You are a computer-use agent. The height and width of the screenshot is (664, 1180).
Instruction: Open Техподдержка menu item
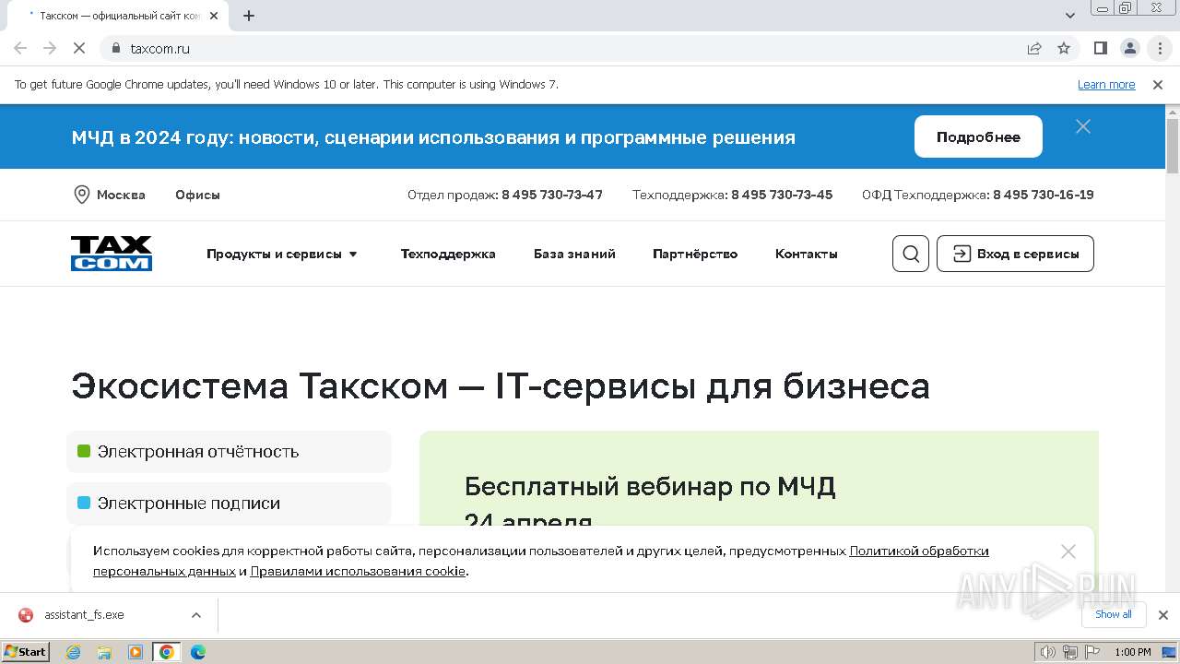[448, 254]
